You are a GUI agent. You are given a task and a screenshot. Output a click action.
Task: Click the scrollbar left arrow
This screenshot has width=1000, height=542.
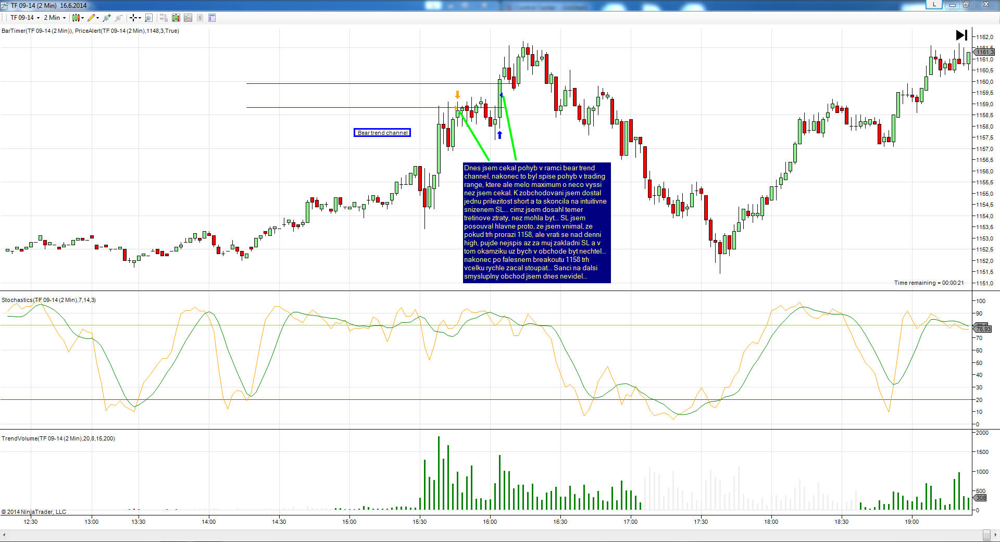pos(4,535)
